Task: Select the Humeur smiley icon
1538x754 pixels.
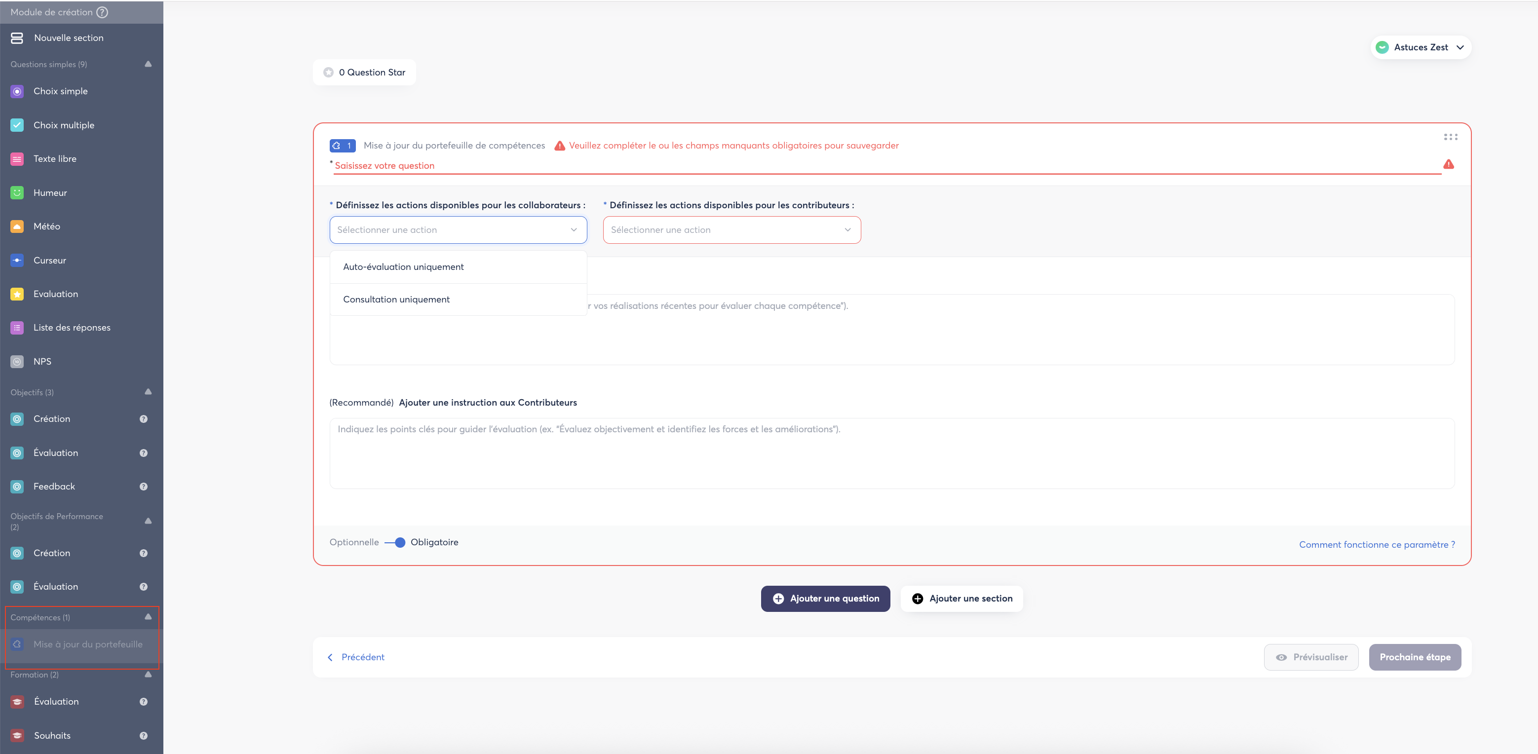Action: 17,193
